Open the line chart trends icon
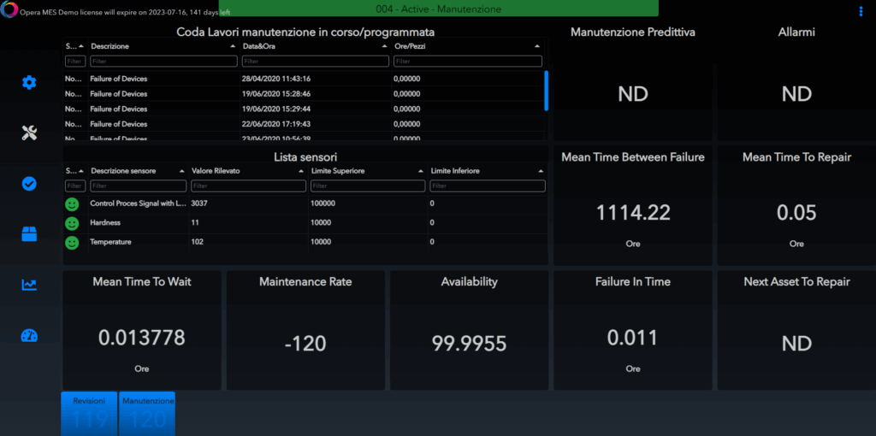876x436 pixels. pos(29,285)
